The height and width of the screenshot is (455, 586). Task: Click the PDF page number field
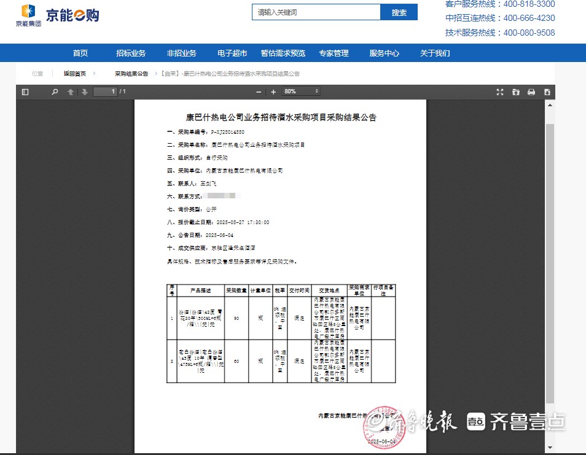click(105, 91)
